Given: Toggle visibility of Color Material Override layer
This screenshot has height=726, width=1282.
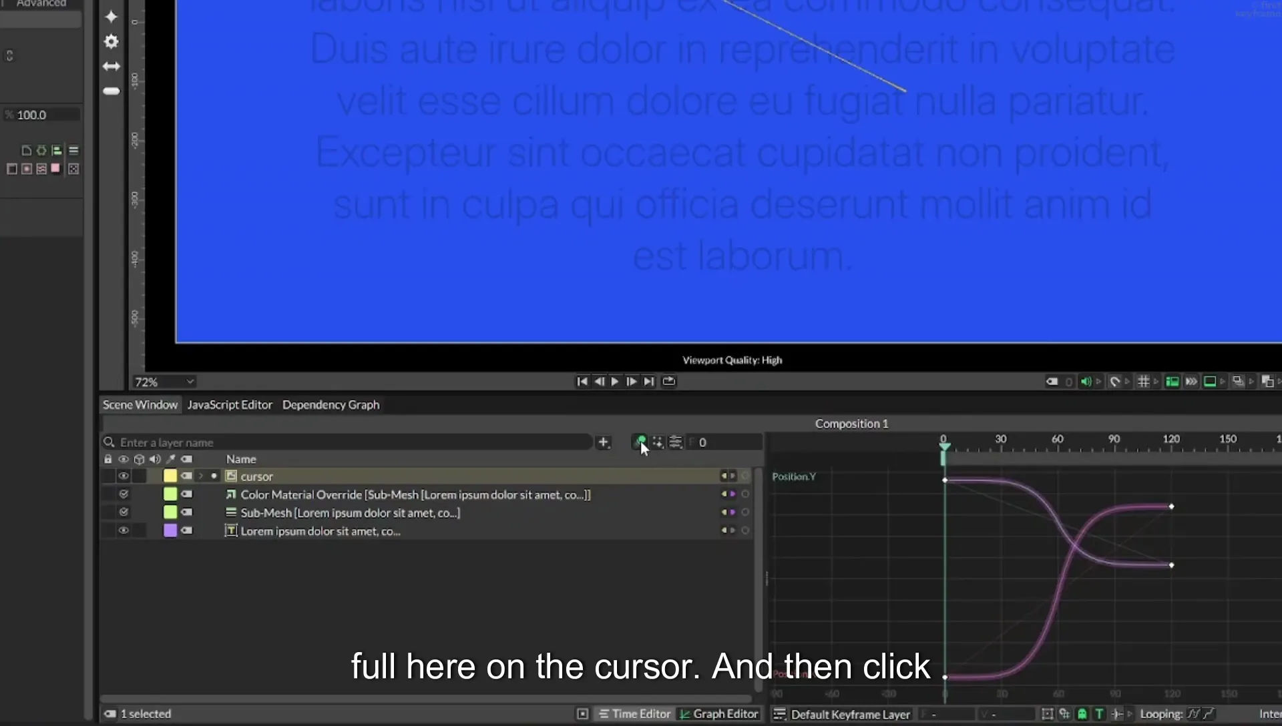Looking at the screenshot, I should 124,494.
